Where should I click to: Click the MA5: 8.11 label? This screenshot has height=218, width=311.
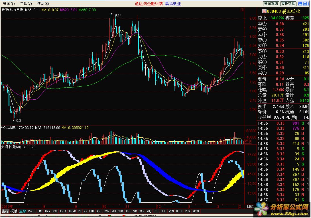tap(32, 10)
